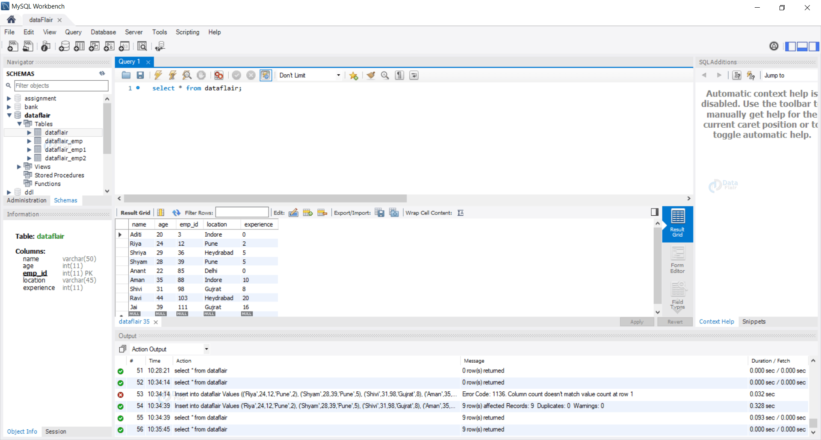The width and height of the screenshot is (821, 440).
Task: Open the explain plan magnifier icon
Action: [187, 75]
